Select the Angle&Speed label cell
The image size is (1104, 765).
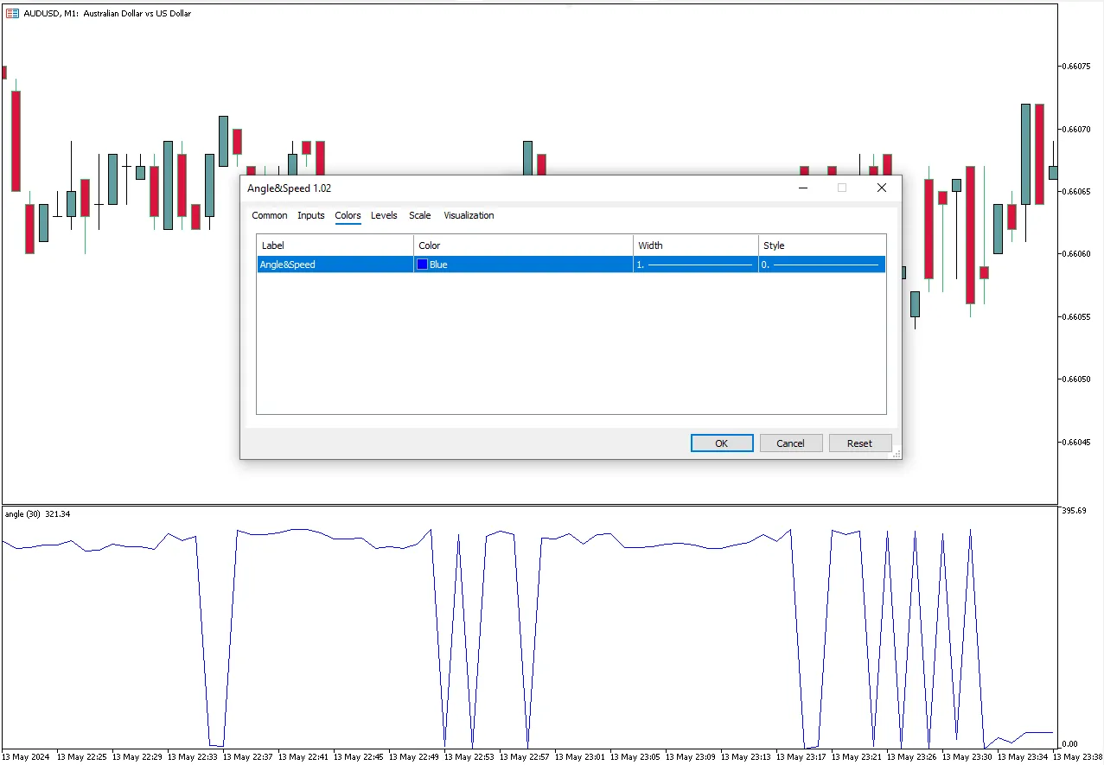click(335, 265)
